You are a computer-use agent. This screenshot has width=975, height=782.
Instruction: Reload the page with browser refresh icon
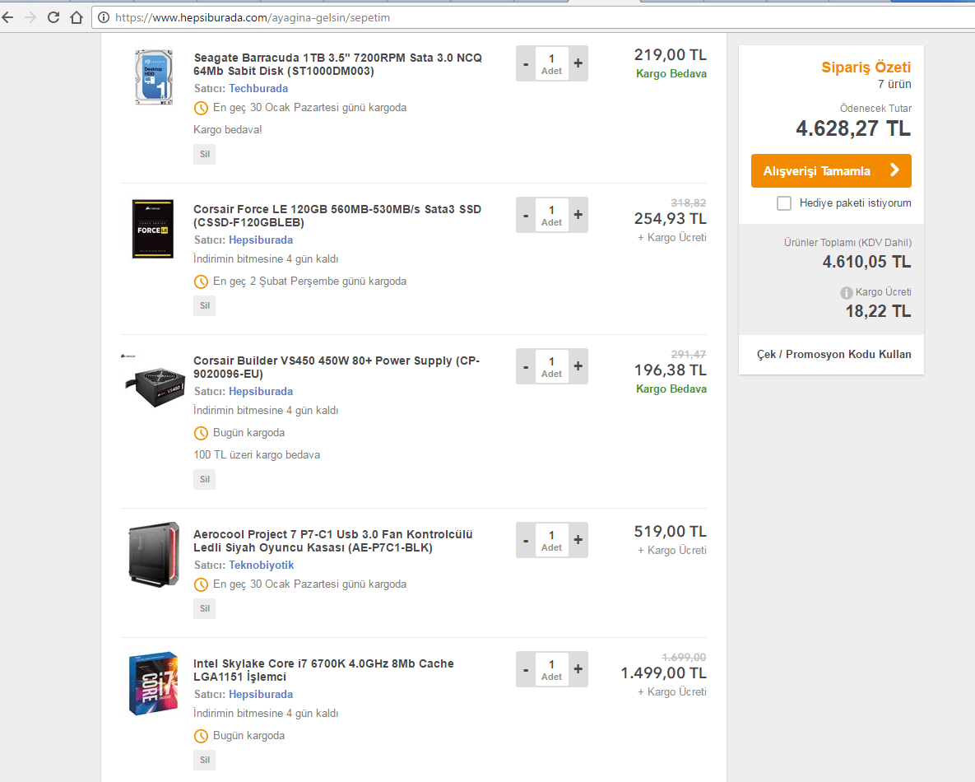tap(53, 16)
